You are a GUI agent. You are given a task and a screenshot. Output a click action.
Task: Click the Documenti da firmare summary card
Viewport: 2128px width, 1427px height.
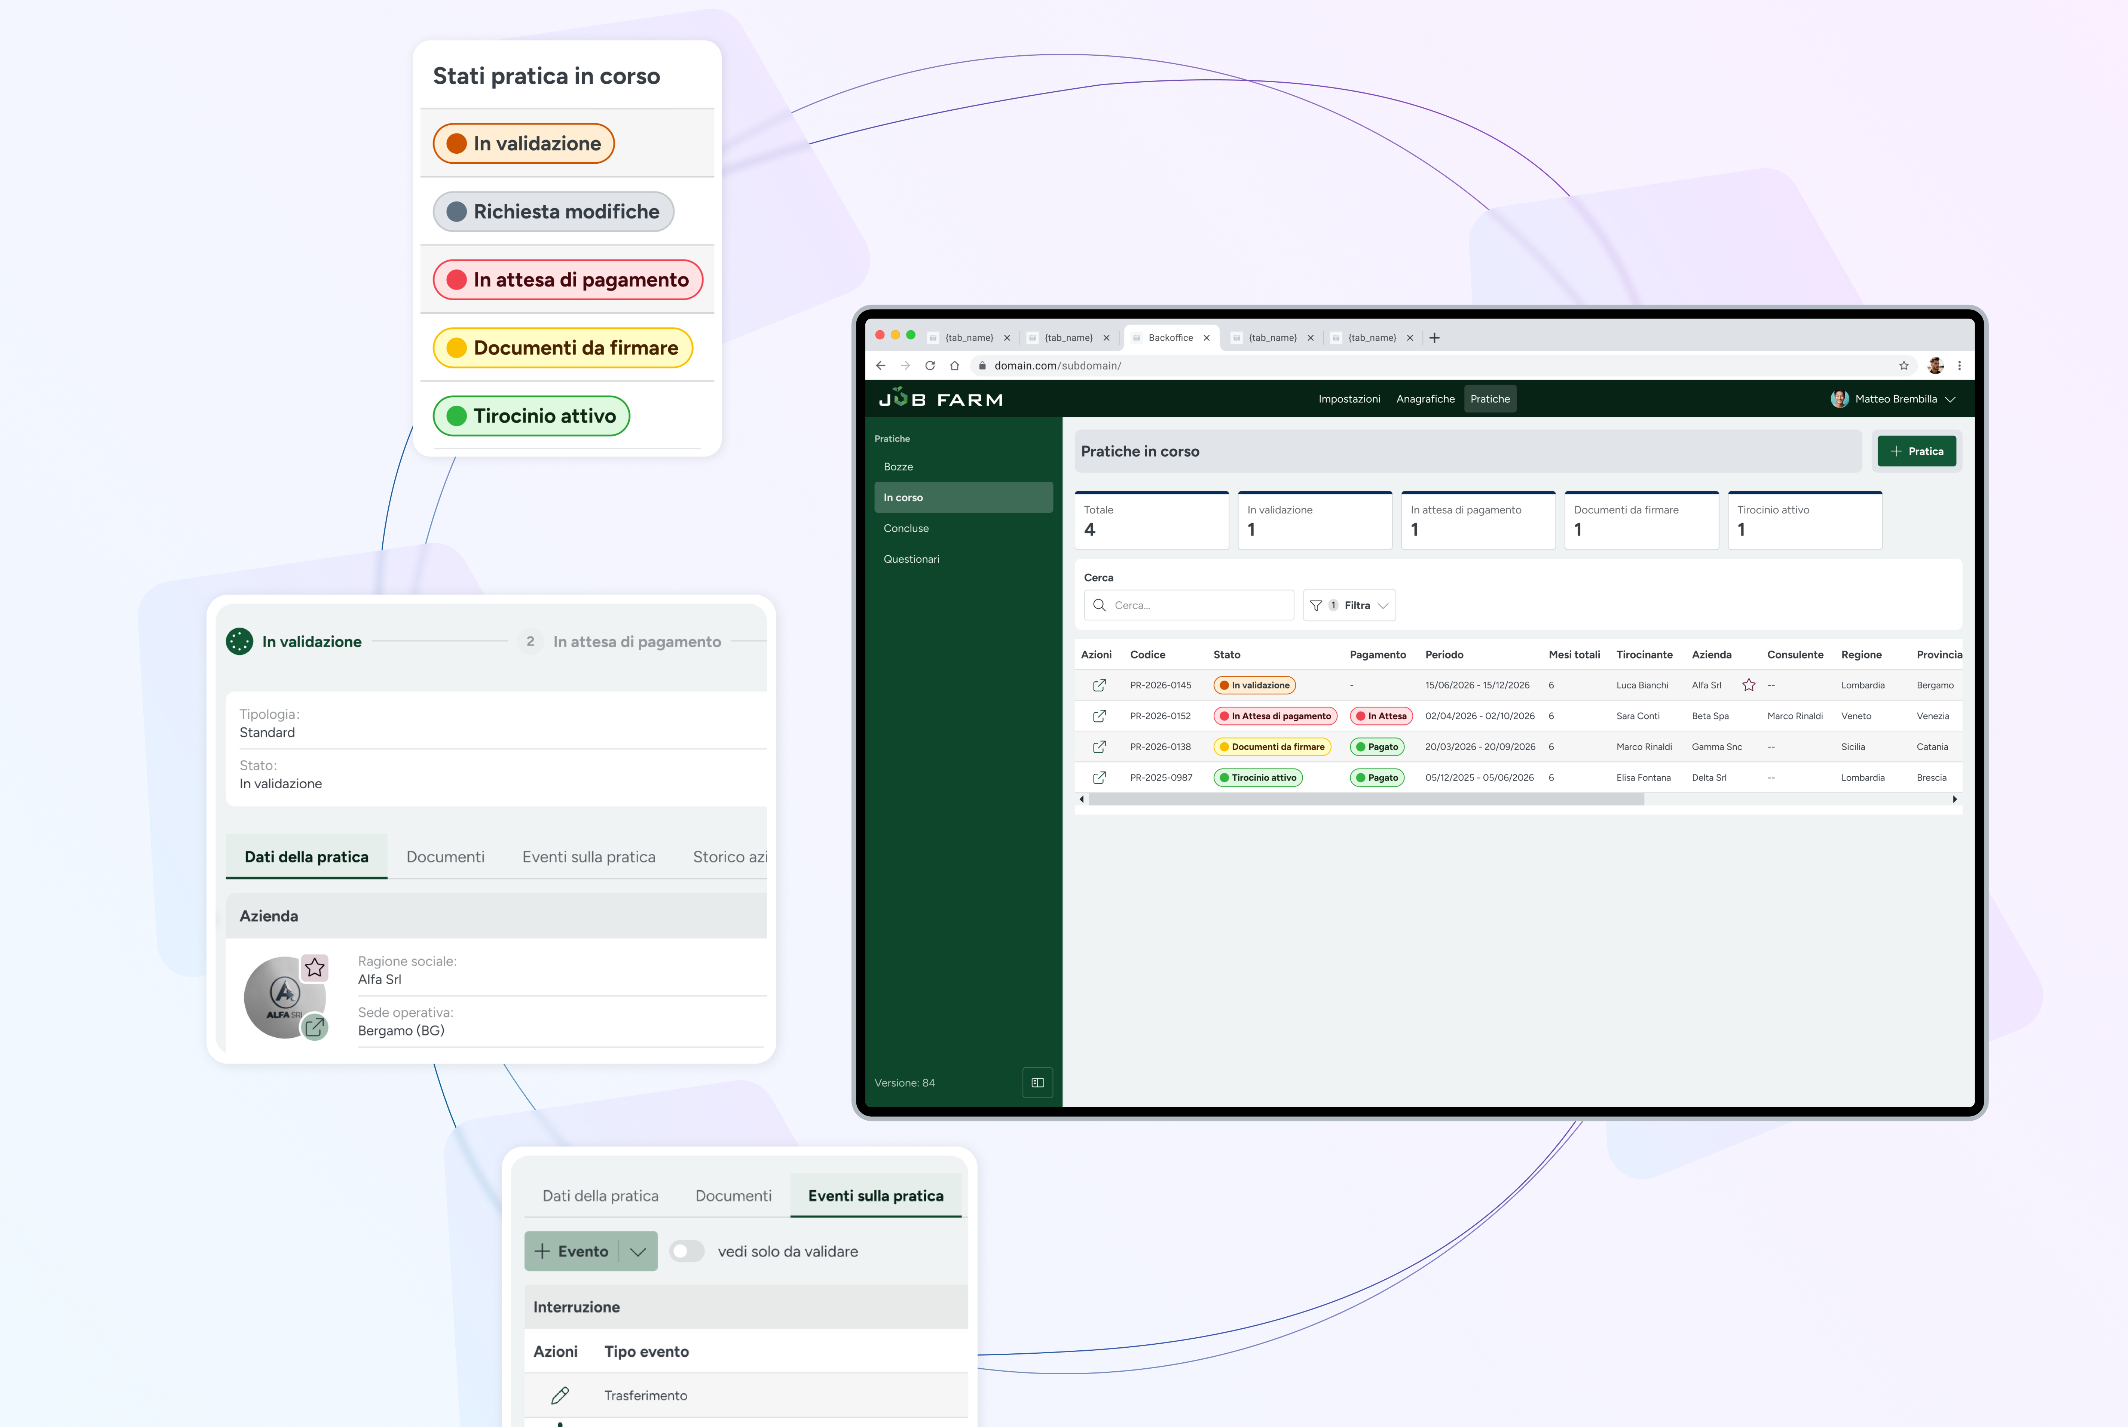(x=1641, y=521)
